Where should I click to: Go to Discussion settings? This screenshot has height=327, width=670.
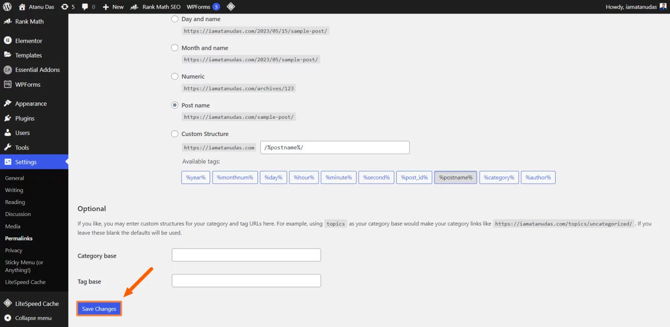click(x=18, y=214)
